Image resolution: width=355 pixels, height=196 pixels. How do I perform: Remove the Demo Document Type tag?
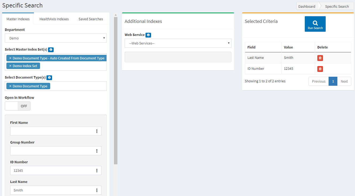point(10,86)
